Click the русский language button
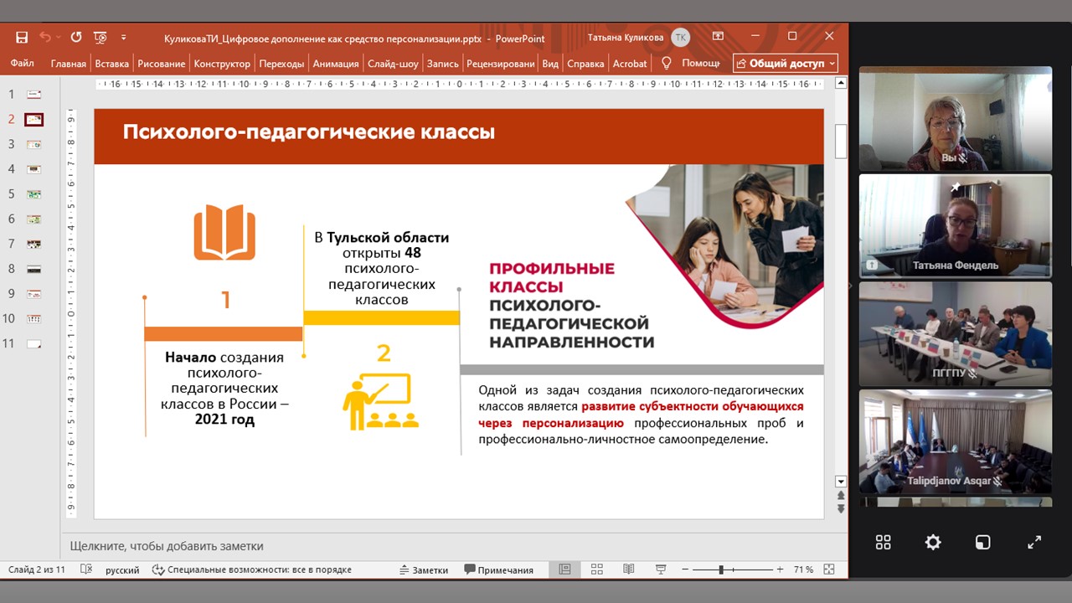The width and height of the screenshot is (1072, 603). point(122,569)
